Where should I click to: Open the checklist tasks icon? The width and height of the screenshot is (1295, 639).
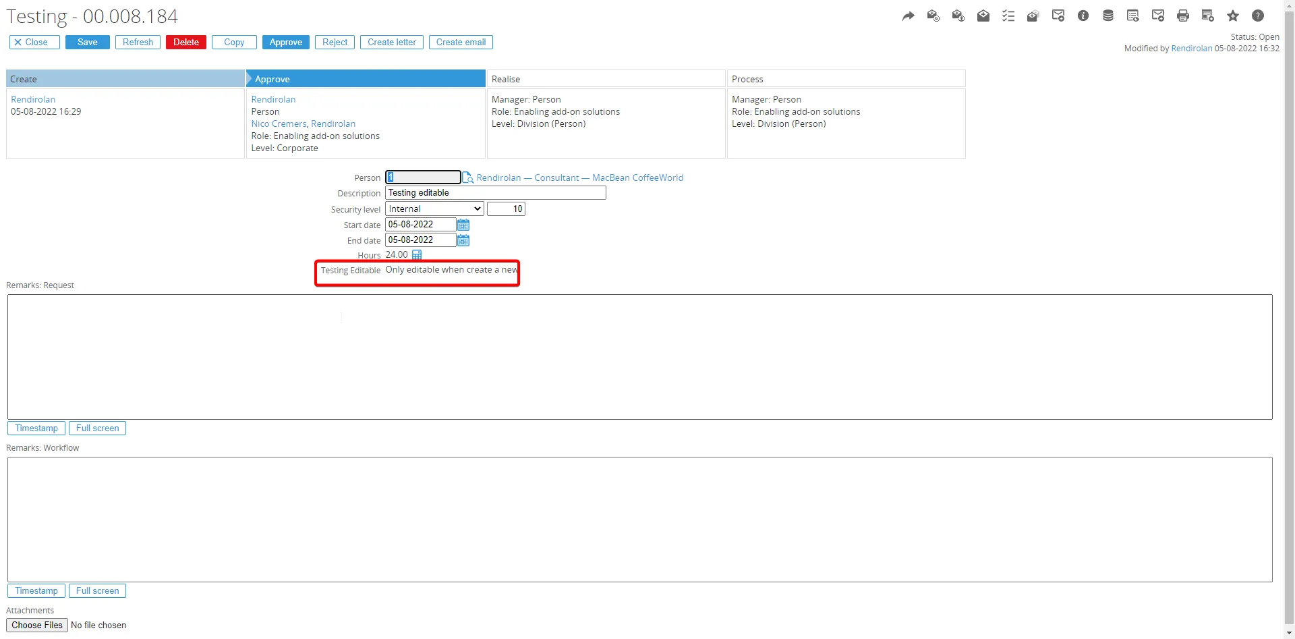[1008, 16]
